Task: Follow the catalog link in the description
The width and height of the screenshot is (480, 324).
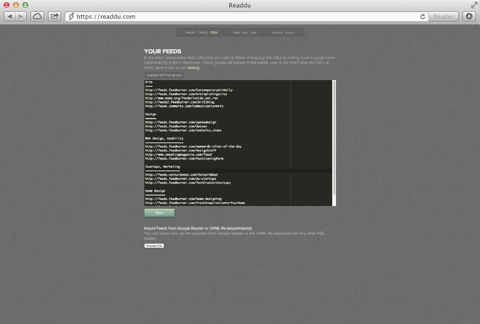Action: click(x=193, y=68)
